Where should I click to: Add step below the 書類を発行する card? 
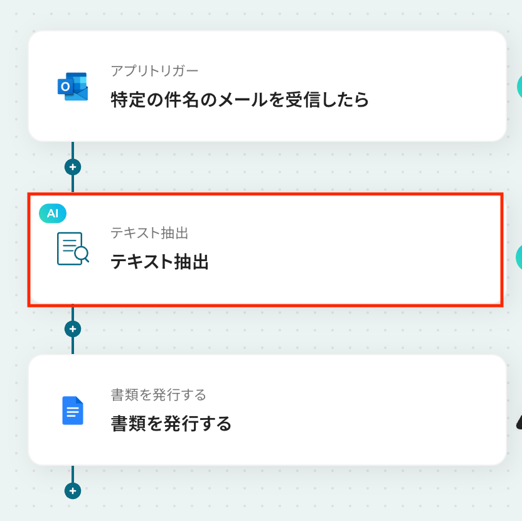coord(73,491)
